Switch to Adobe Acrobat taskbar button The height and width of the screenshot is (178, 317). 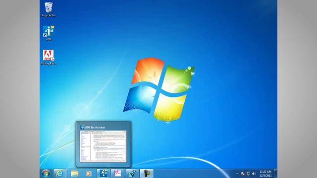pyautogui.click(x=118, y=174)
